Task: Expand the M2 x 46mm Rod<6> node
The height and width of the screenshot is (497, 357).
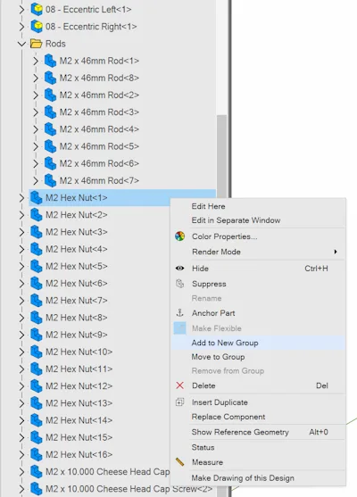Action: 36,163
